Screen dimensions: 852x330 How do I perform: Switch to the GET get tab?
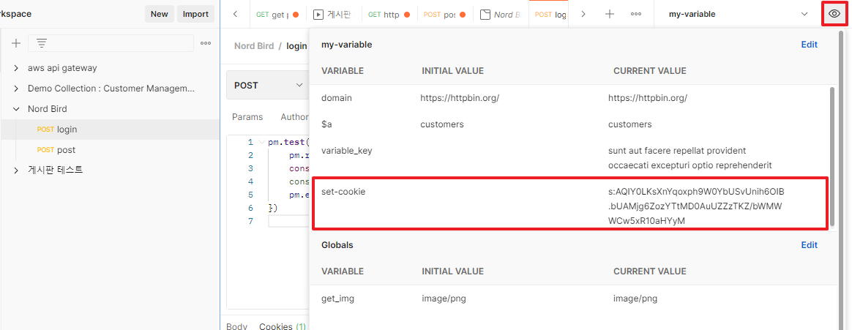(x=277, y=15)
